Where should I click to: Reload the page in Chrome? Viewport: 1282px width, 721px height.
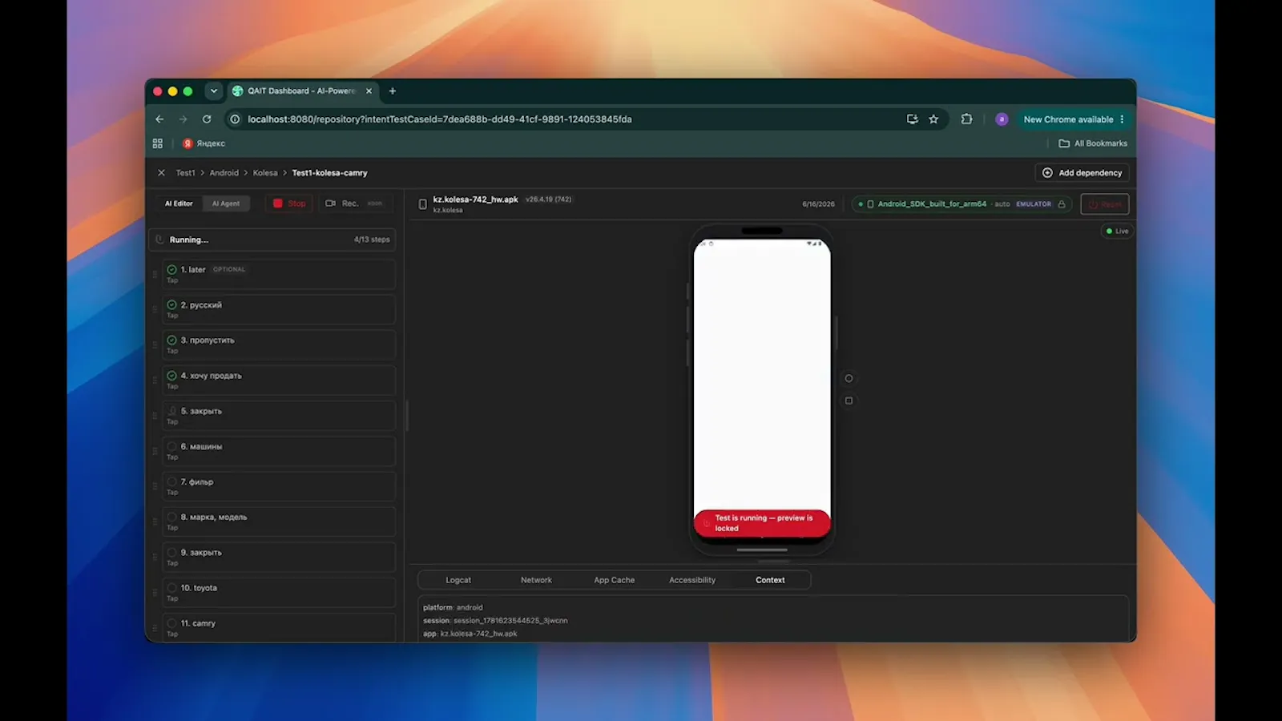click(207, 119)
